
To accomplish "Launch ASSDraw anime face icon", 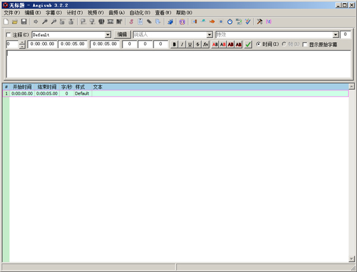I will coord(182,21).
